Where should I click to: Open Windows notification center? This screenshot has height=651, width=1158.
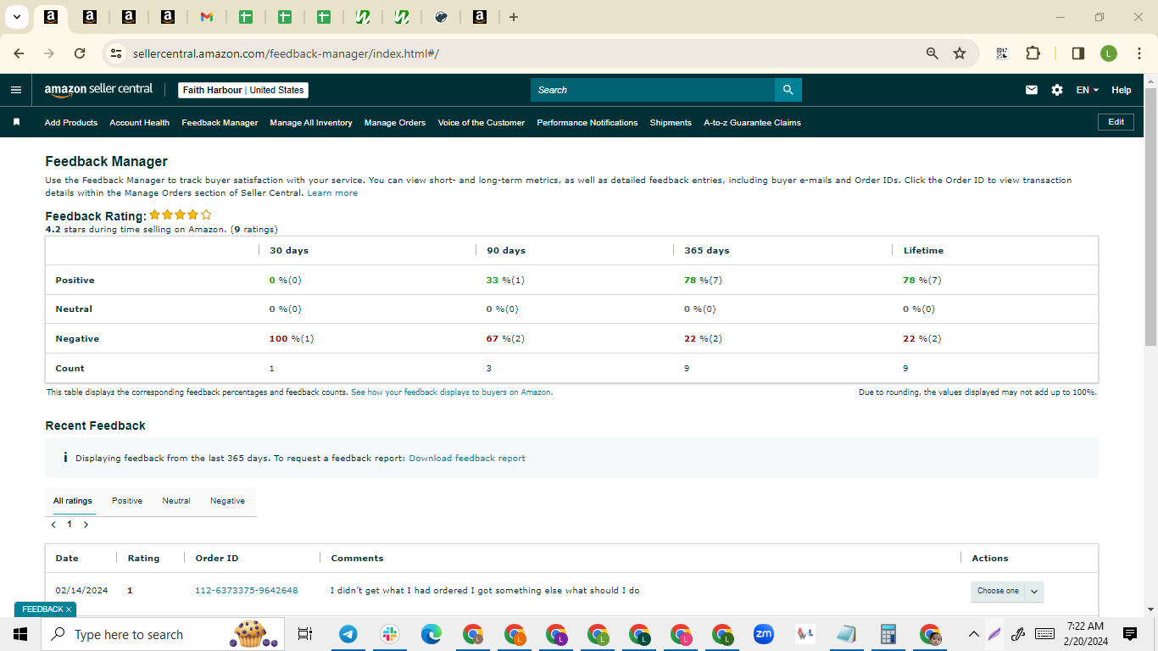(x=1130, y=634)
